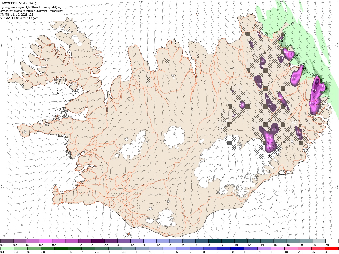Screen dimensions: 339x254
Task: Click the '1.2' snowfall value on the east coast
Action: pos(323,86)
